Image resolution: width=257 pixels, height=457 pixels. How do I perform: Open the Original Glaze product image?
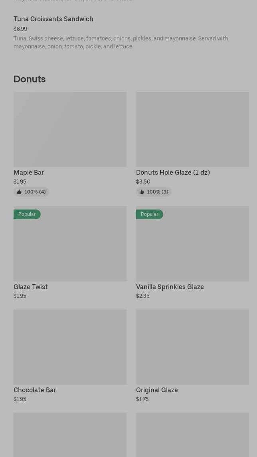pos(193,347)
